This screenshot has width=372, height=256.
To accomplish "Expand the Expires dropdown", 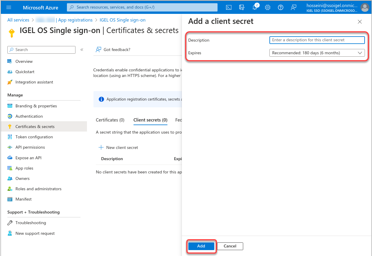I will 317,53.
